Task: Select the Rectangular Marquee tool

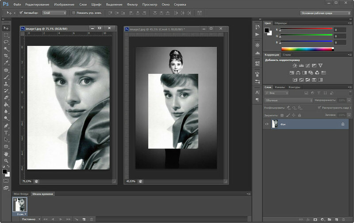Action: tap(6, 35)
